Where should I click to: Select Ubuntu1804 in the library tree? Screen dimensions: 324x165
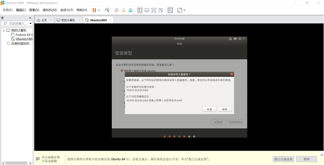[x=24, y=39]
